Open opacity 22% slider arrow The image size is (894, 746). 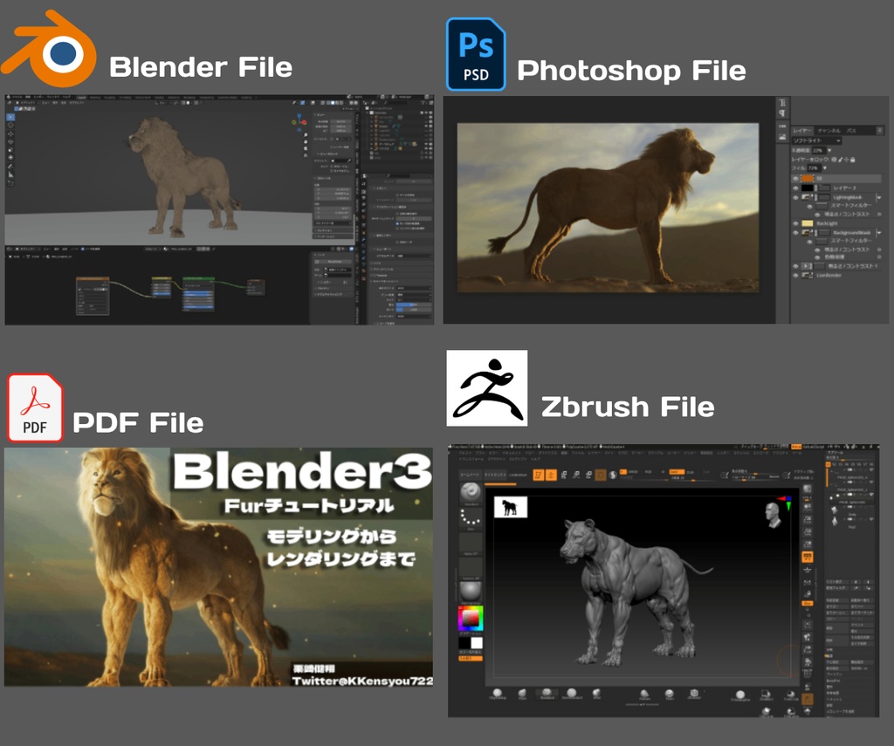point(829,150)
